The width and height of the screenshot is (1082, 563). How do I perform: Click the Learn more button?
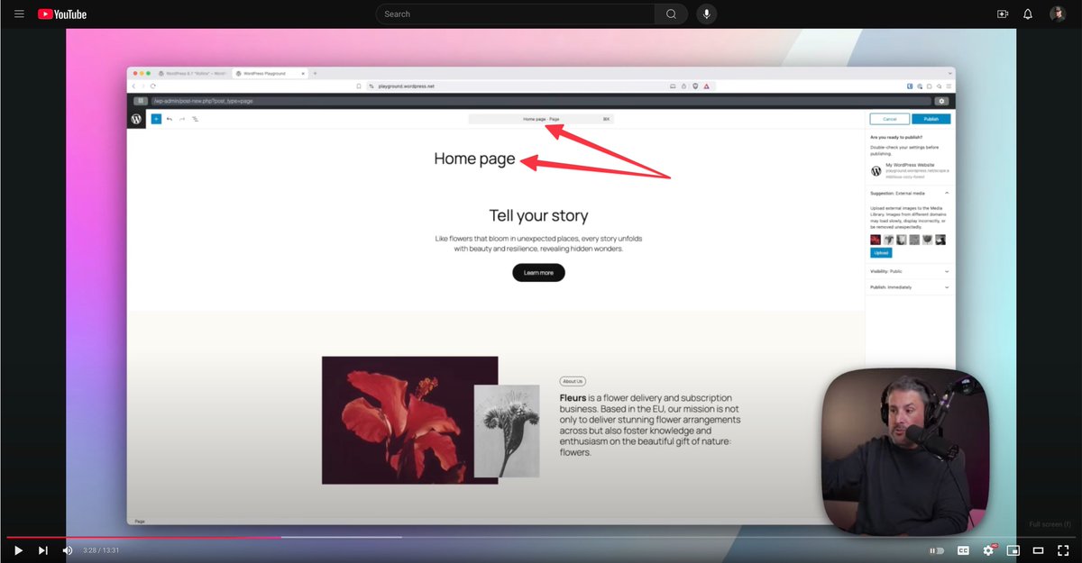538,273
